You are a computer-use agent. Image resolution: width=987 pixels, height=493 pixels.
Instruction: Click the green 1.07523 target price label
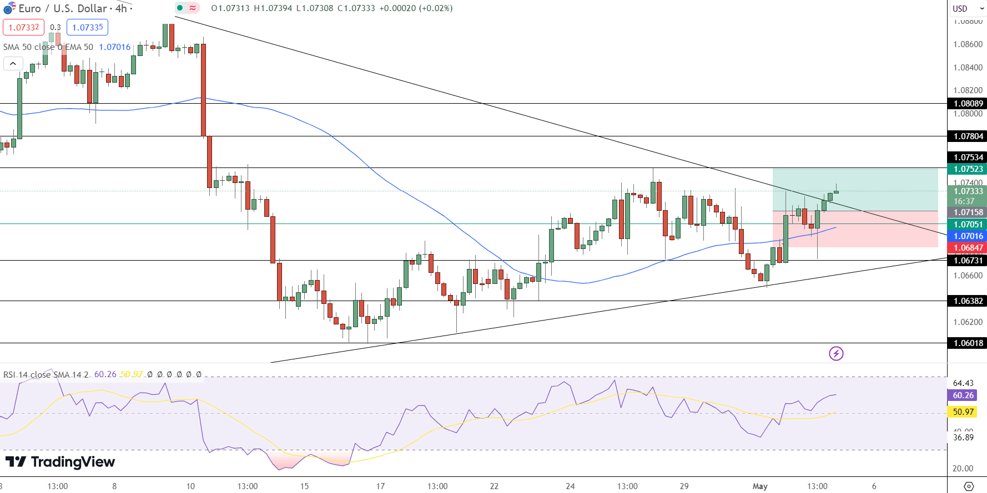[968, 169]
